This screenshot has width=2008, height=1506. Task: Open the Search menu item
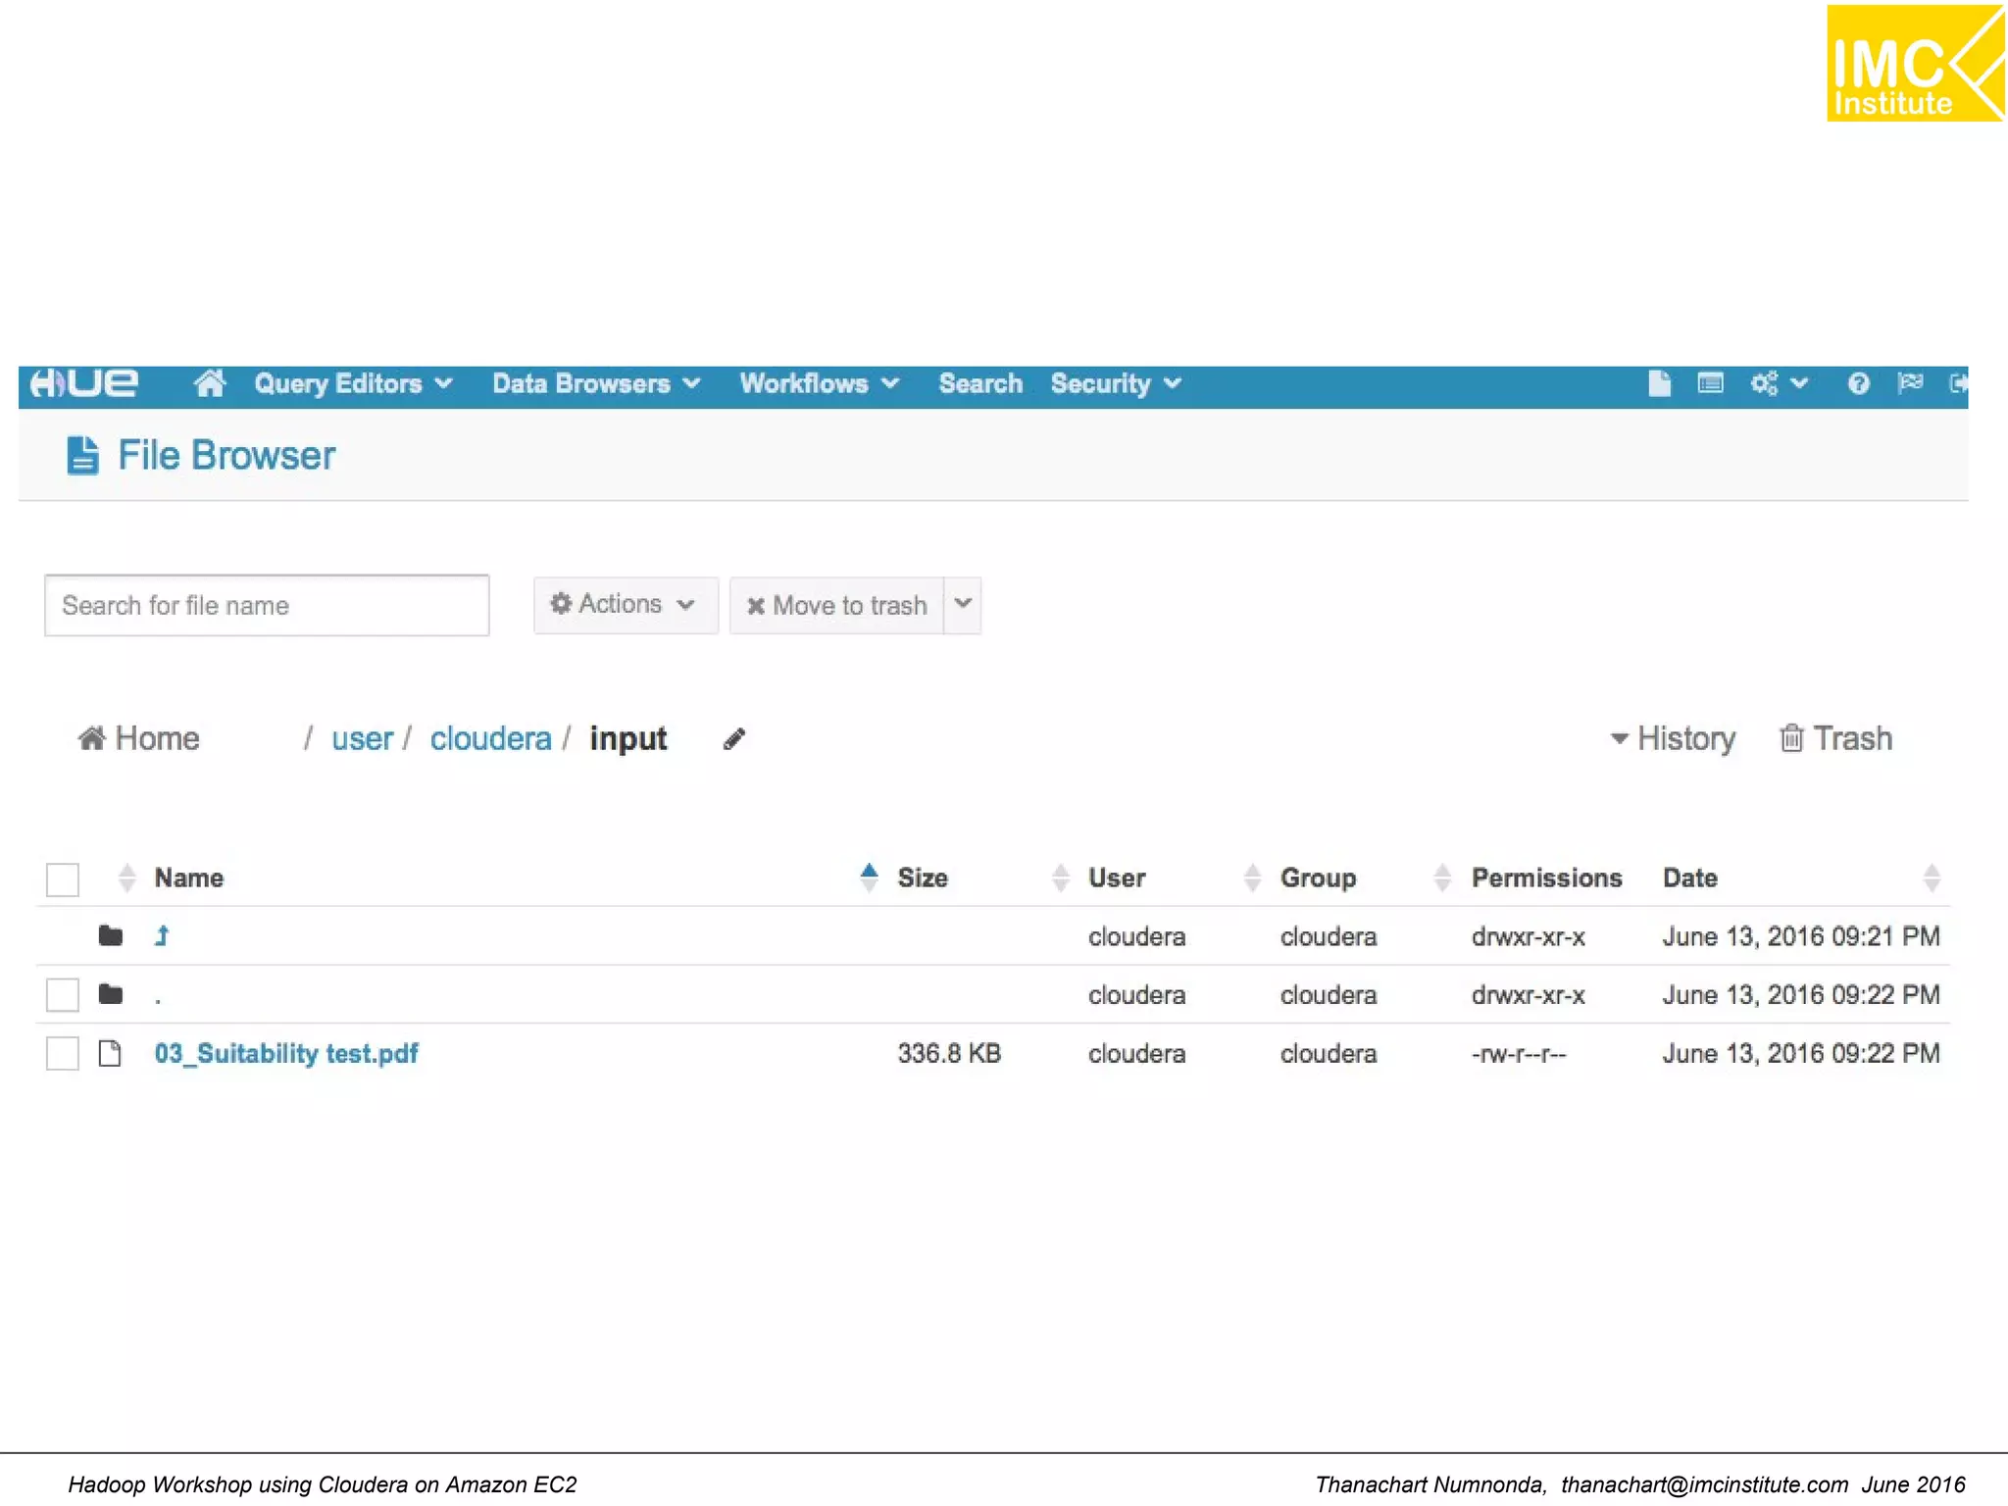980,383
